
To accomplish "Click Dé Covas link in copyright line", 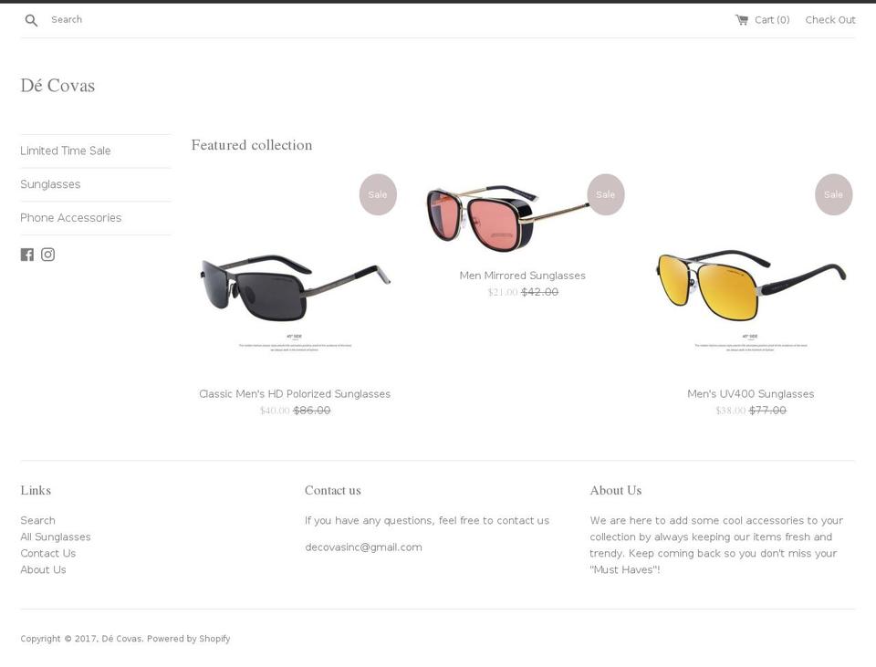I will click(x=122, y=639).
